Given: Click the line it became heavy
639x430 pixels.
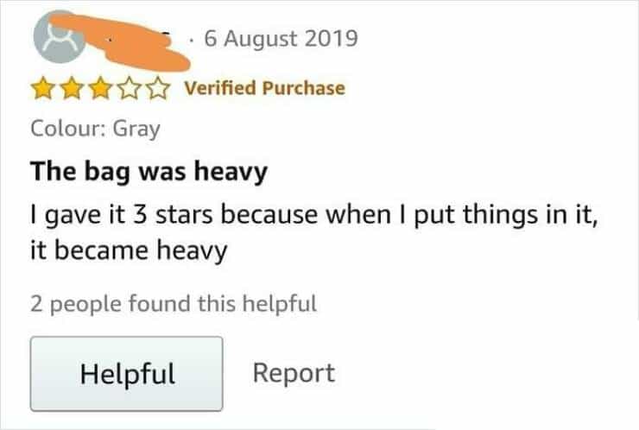Looking at the screenshot, I should pos(129,250).
